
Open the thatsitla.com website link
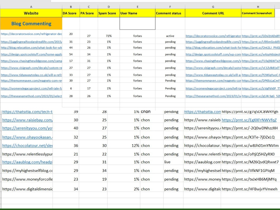pos(27,112)
